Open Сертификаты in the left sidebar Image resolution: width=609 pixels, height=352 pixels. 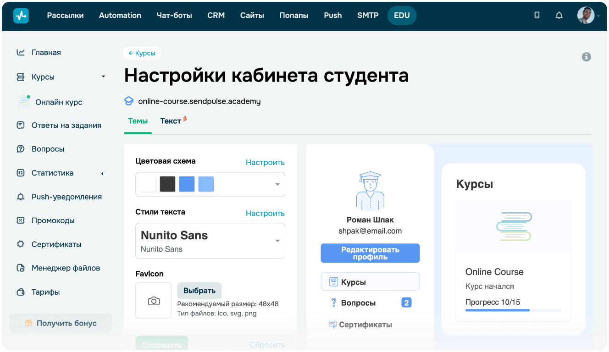click(56, 244)
